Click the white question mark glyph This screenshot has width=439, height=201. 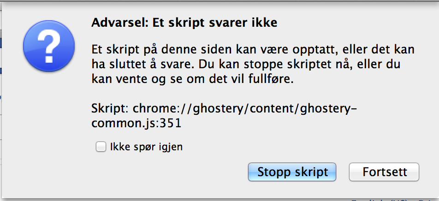[49, 46]
